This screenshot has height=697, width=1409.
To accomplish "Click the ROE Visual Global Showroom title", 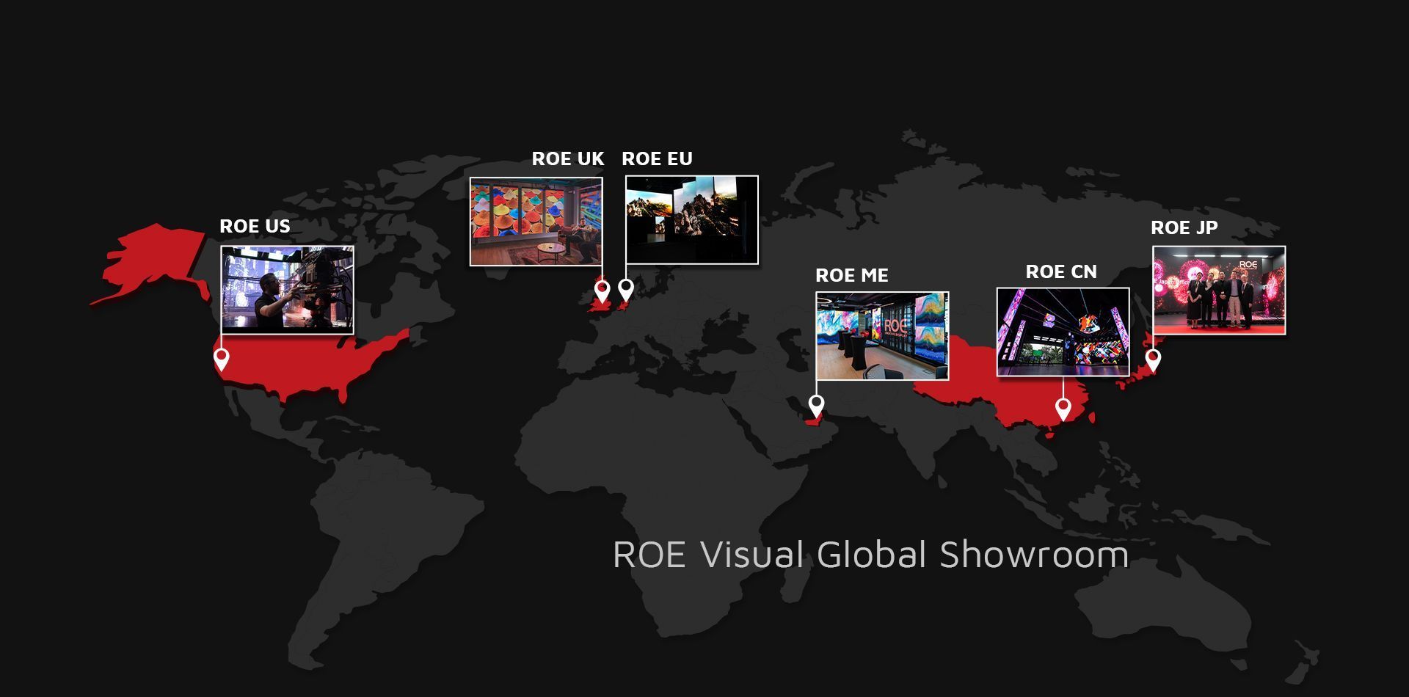I will coord(870,554).
